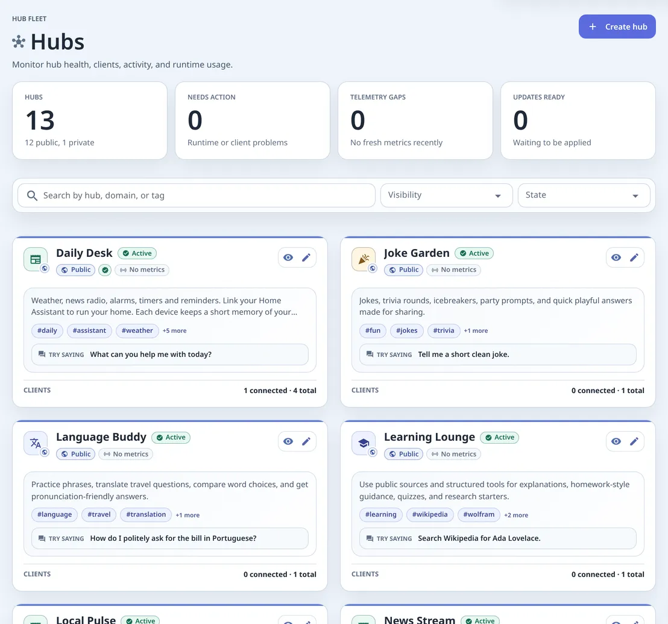This screenshot has width=668, height=624.
Task: Click Learning Lounge Public badge
Action: [403, 454]
